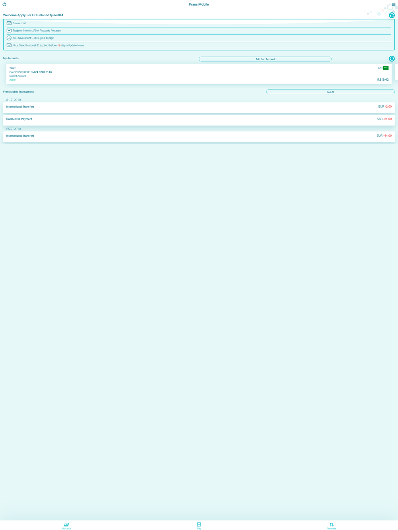
Task: Tap the FransiMobile title
Action: tap(199, 4)
